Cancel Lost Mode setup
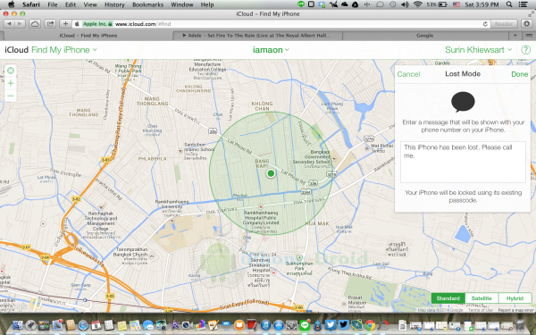The height and width of the screenshot is (335, 536). click(408, 74)
